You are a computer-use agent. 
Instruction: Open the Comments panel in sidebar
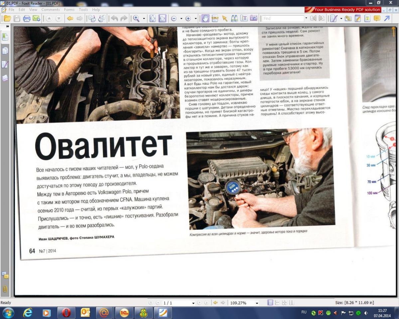(x=5, y=275)
